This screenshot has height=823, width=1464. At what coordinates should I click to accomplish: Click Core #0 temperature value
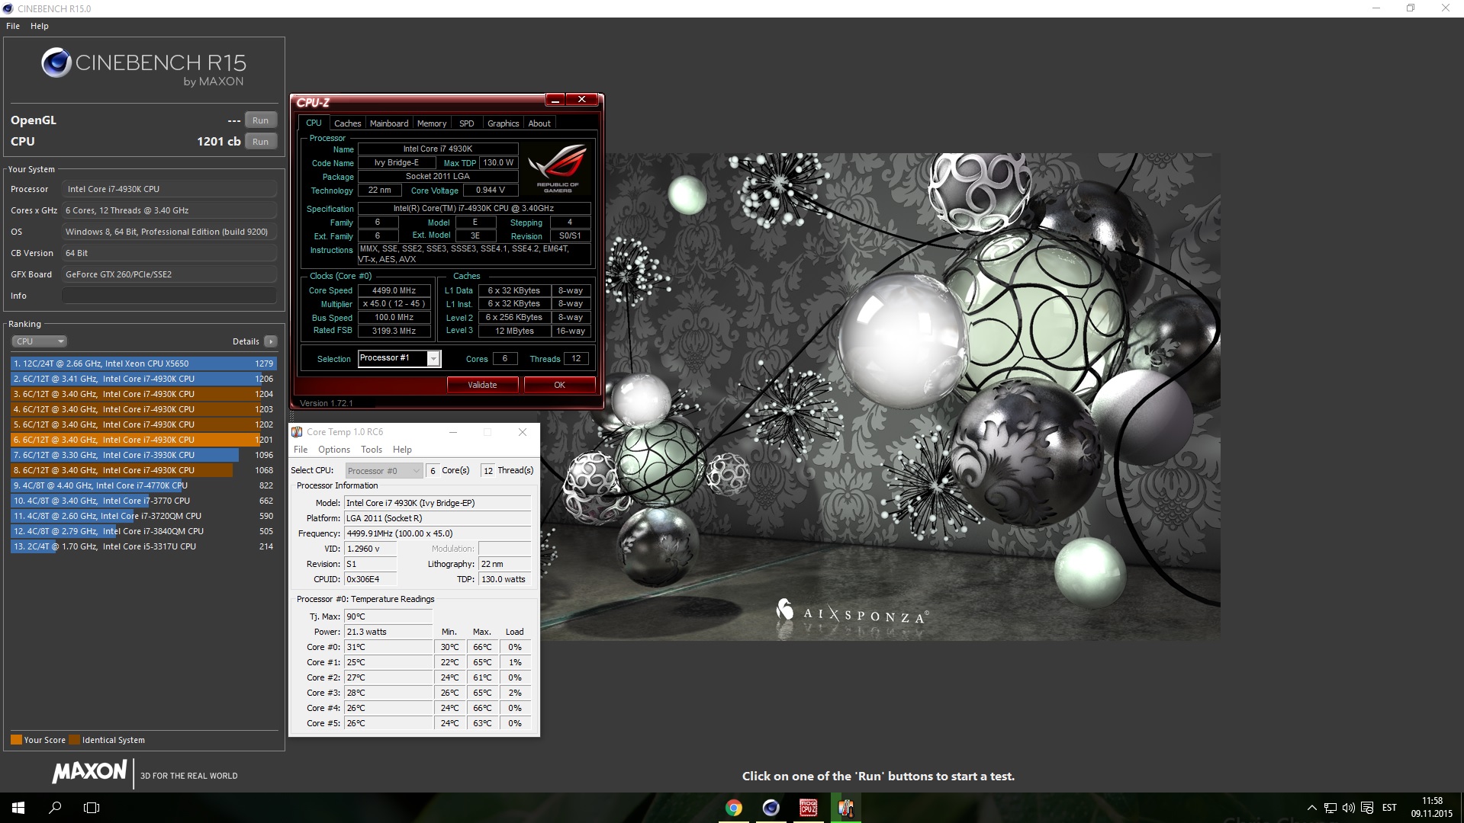pos(388,647)
